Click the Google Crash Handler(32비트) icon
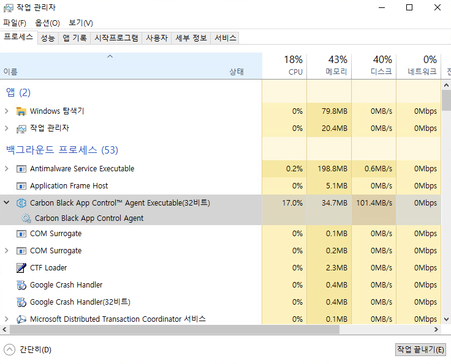This screenshot has width=451, height=364. pyautogui.click(x=21, y=302)
